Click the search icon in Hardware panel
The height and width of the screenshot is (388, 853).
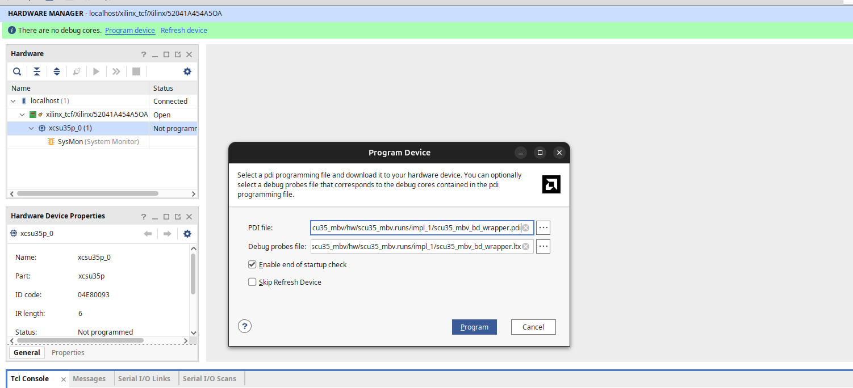18,71
